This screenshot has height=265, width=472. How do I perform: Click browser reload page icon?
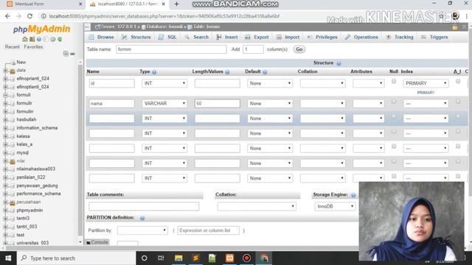pyautogui.click(x=29, y=16)
